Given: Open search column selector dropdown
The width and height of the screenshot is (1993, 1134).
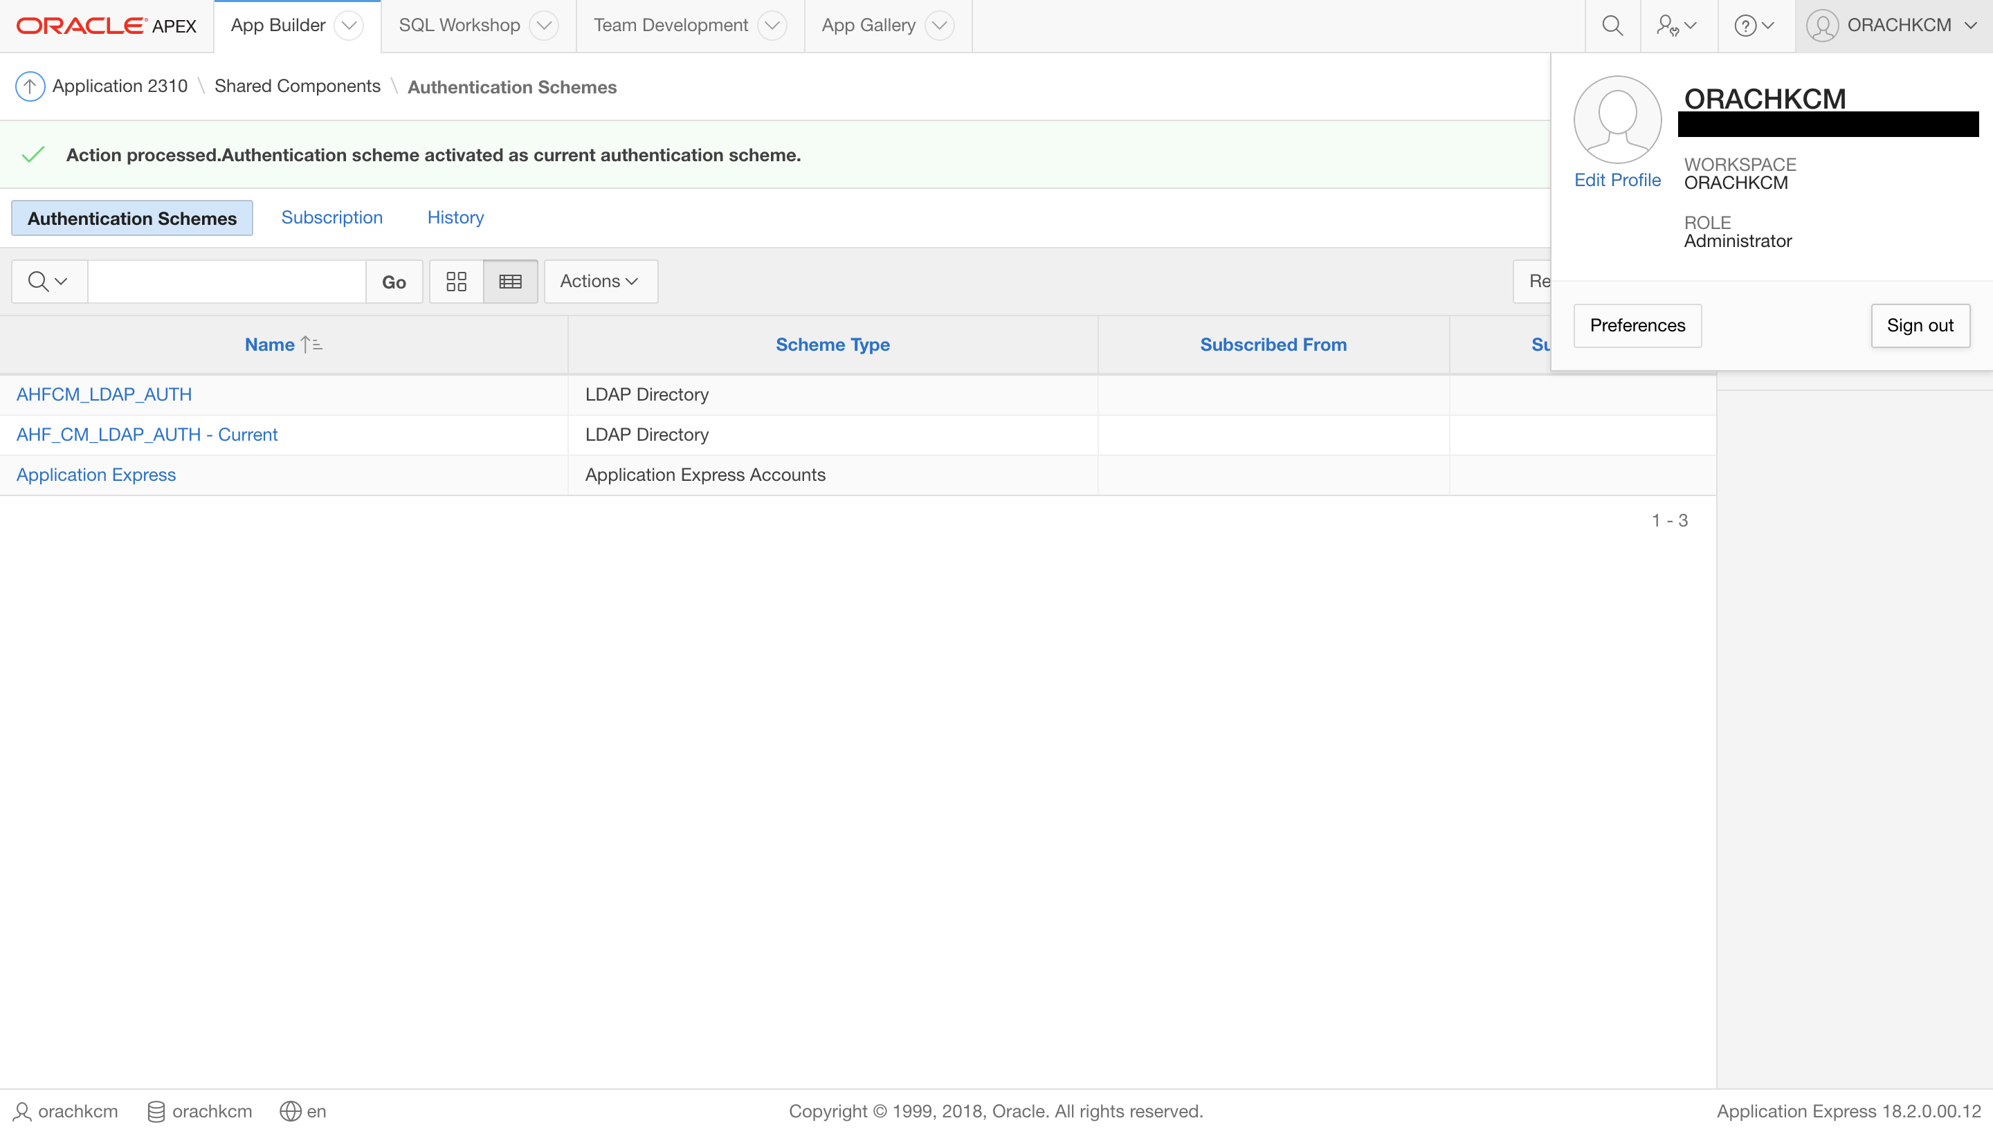Looking at the screenshot, I should [x=48, y=281].
